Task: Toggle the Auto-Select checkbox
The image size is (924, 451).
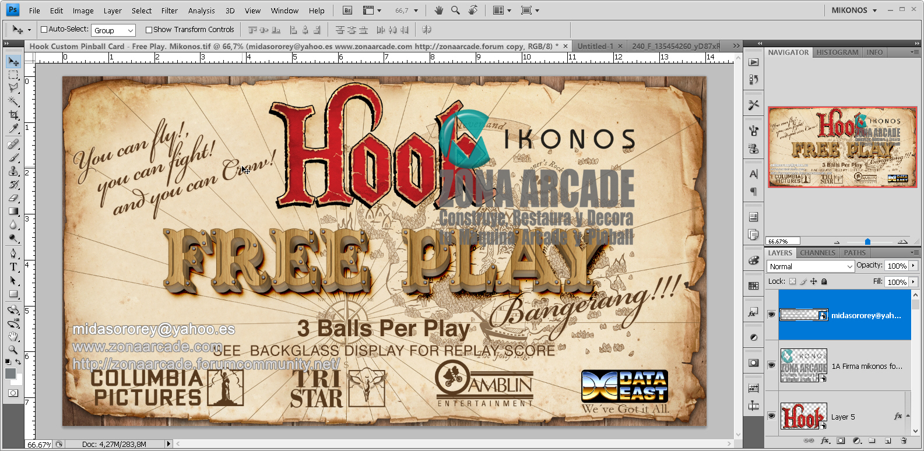Action: (x=44, y=29)
